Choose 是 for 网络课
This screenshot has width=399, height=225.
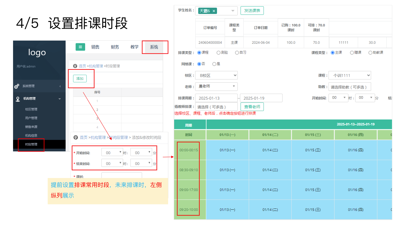tap(214, 64)
